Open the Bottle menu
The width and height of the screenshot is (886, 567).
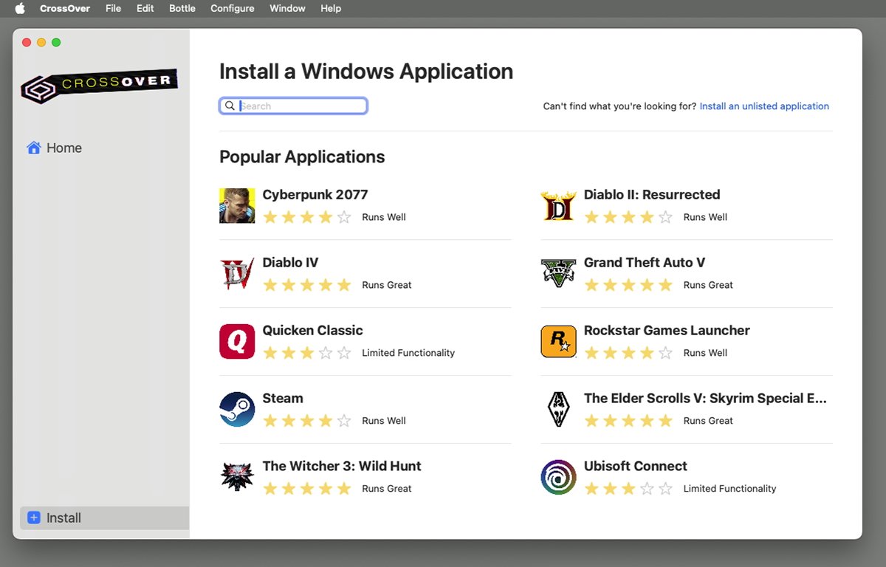click(182, 8)
